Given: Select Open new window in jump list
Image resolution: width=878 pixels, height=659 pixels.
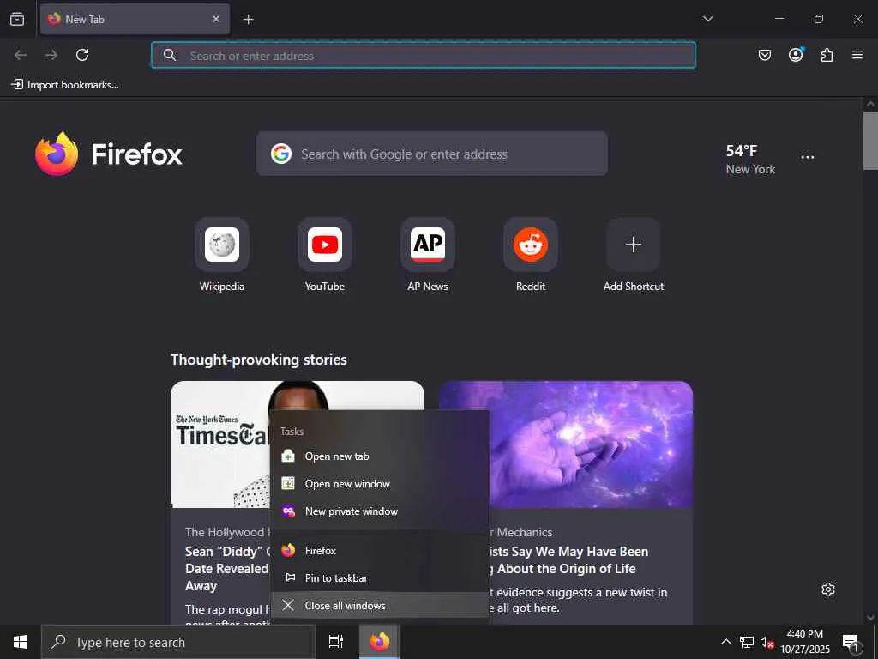Looking at the screenshot, I should point(380,484).
